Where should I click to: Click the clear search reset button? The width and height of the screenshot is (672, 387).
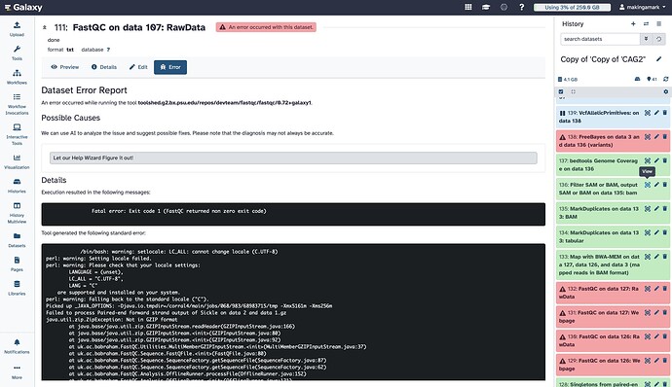[658, 39]
